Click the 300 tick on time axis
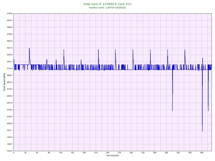Viewport: 215px width, 161px height. [x=131, y=153]
